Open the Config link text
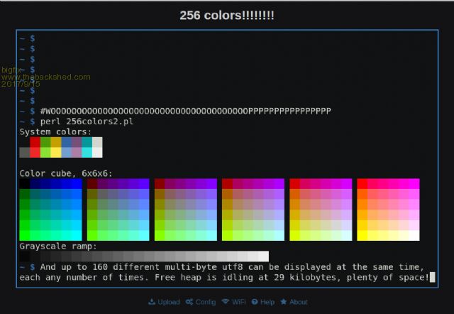The width and height of the screenshot is (454, 314). point(205,302)
